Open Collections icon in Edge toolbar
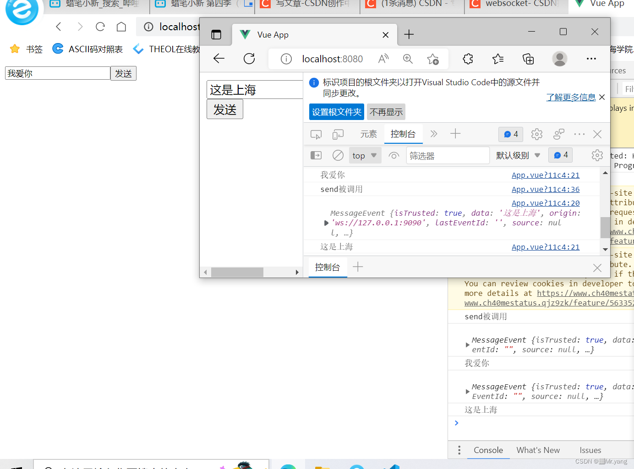 (528, 59)
